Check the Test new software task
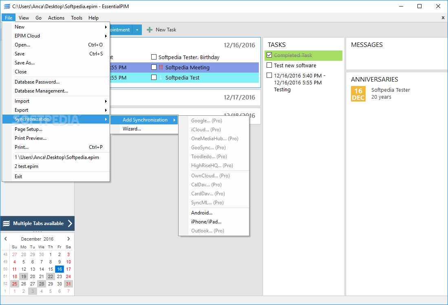The image size is (448, 305). tap(269, 65)
